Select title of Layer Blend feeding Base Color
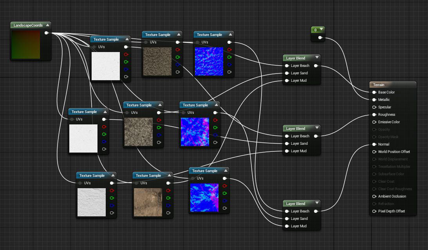The width and height of the screenshot is (428, 250). pyautogui.click(x=296, y=58)
